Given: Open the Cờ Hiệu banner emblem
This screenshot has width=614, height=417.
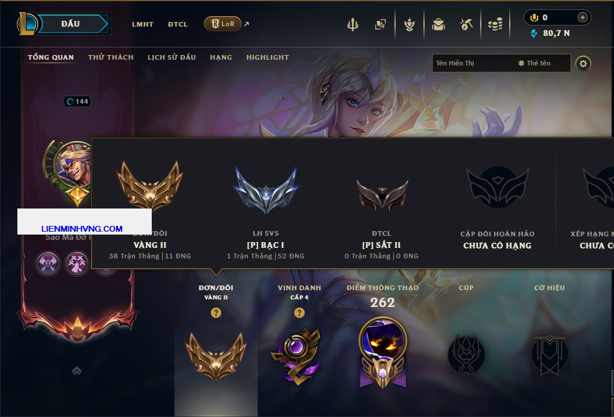Looking at the screenshot, I should (x=549, y=355).
